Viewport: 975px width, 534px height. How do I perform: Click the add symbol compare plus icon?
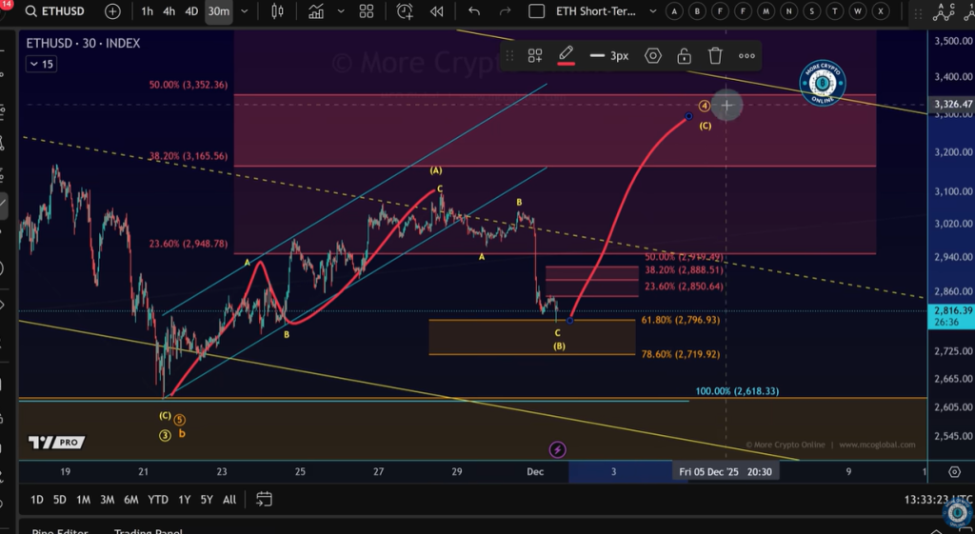click(112, 11)
